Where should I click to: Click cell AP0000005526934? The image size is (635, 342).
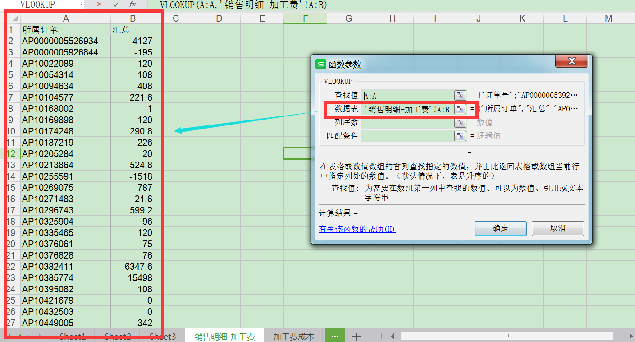tap(66, 41)
